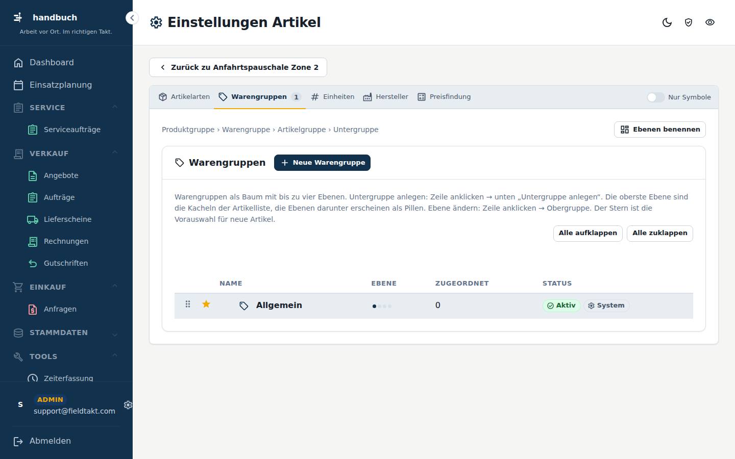Switch to the Einheiten tab

332,97
